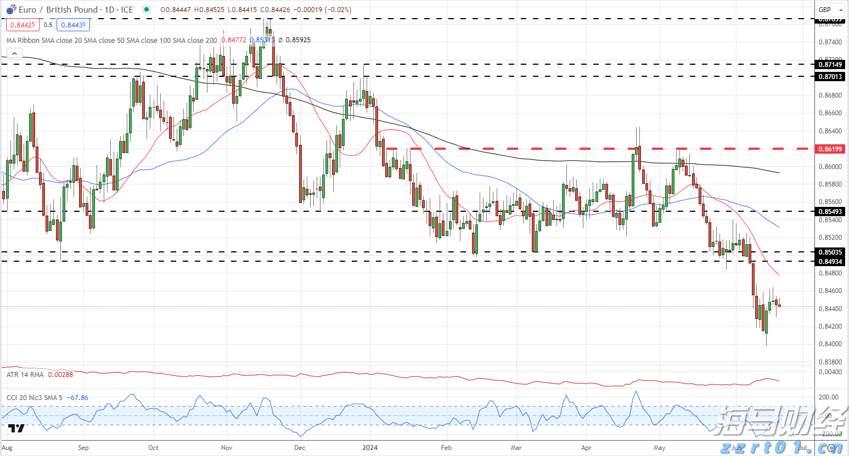Click the 0.86000 price scale label
The image size is (849, 456).
click(830, 166)
